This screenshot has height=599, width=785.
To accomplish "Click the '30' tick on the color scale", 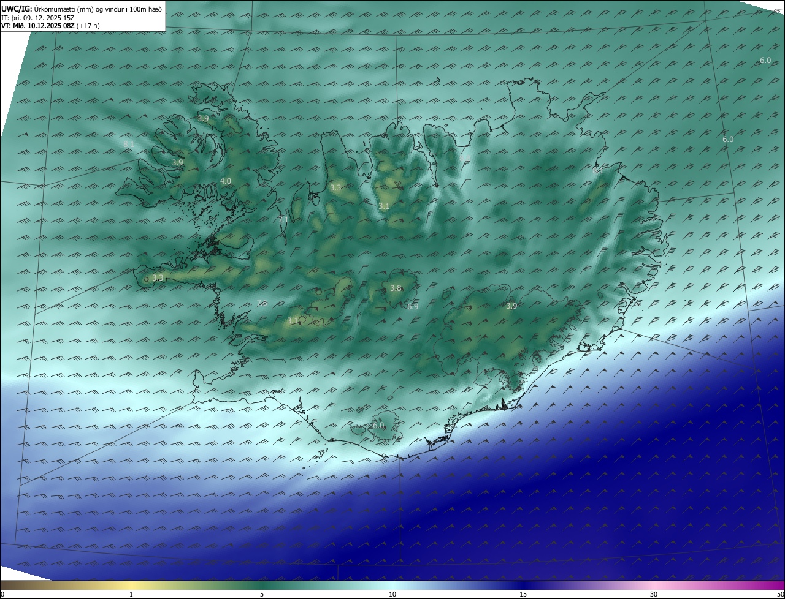I will (654, 594).
